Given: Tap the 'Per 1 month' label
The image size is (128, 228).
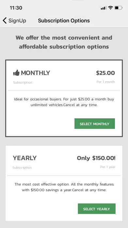Looking at the screenshot, I should pos(106,82).
